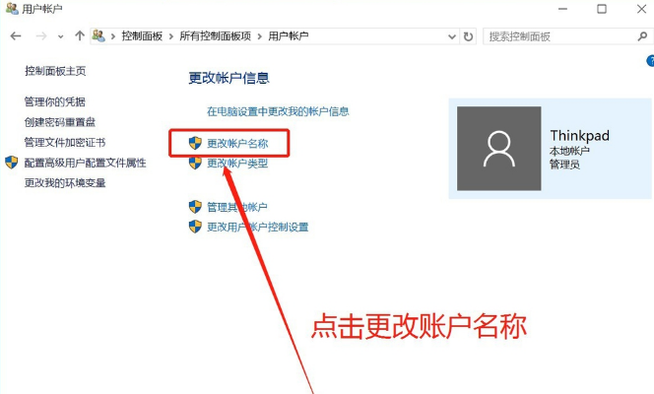Select the 控制面板 breadcrumb item

point(143,35)
